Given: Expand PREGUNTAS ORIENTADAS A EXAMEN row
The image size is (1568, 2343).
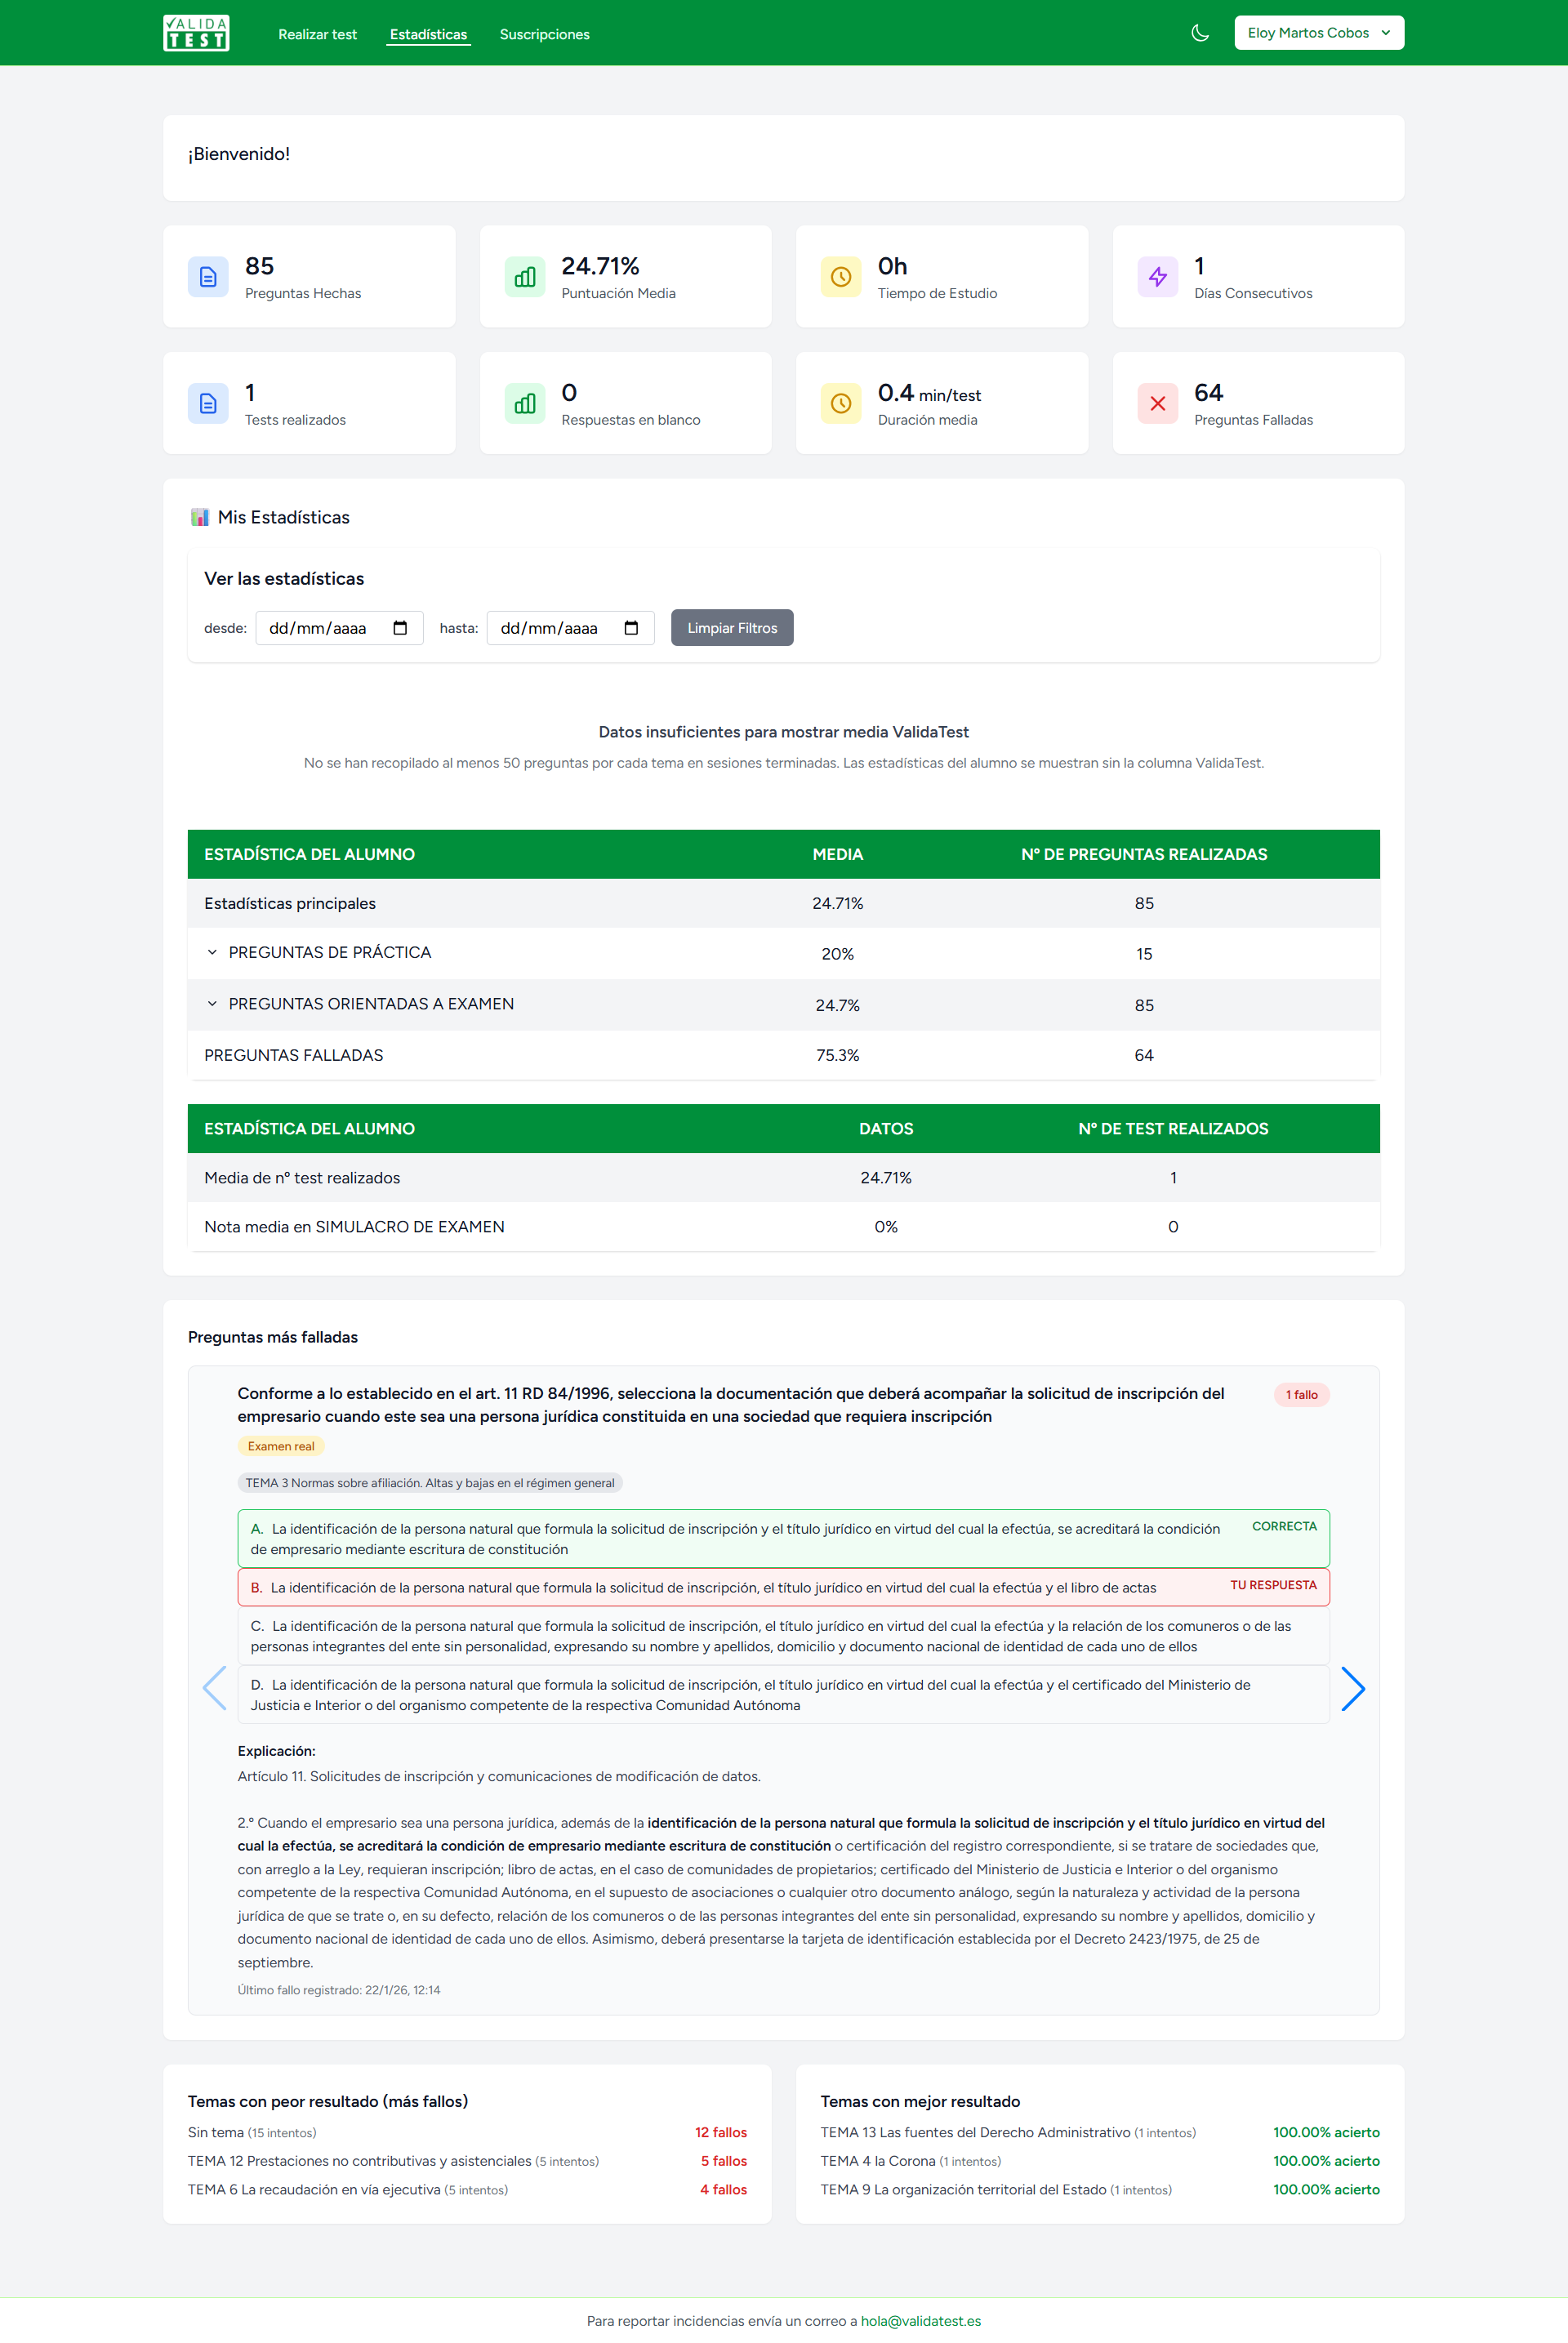Looking at the screenshot, I should coord(212,1004).
